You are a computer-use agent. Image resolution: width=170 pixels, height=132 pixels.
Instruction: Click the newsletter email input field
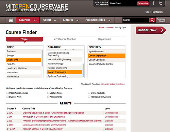(123, 3)
